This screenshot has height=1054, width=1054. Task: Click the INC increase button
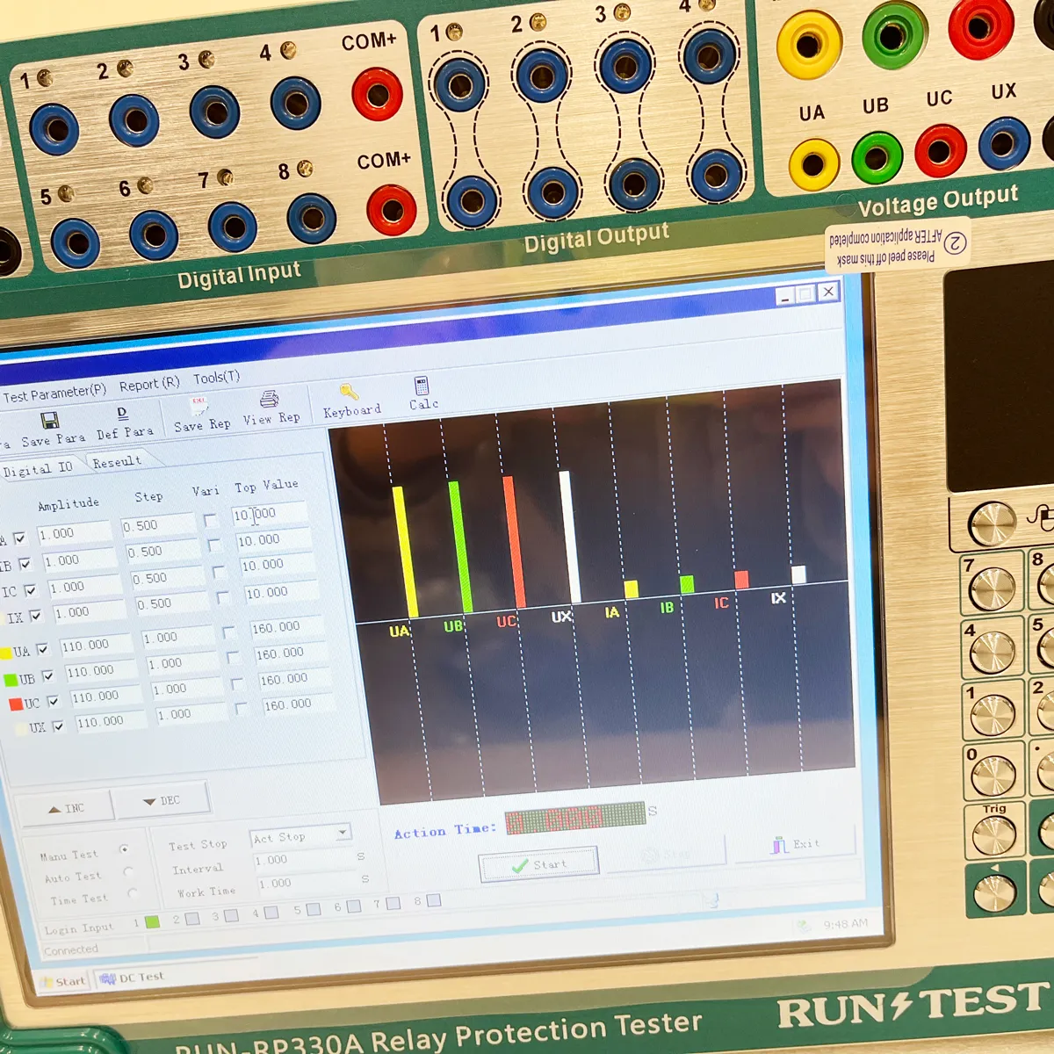(67, 807)
